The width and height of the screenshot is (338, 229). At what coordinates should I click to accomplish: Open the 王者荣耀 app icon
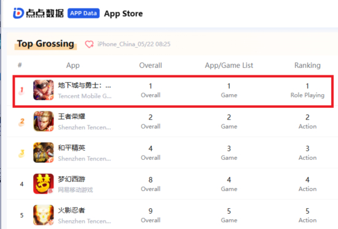(44, 121)
